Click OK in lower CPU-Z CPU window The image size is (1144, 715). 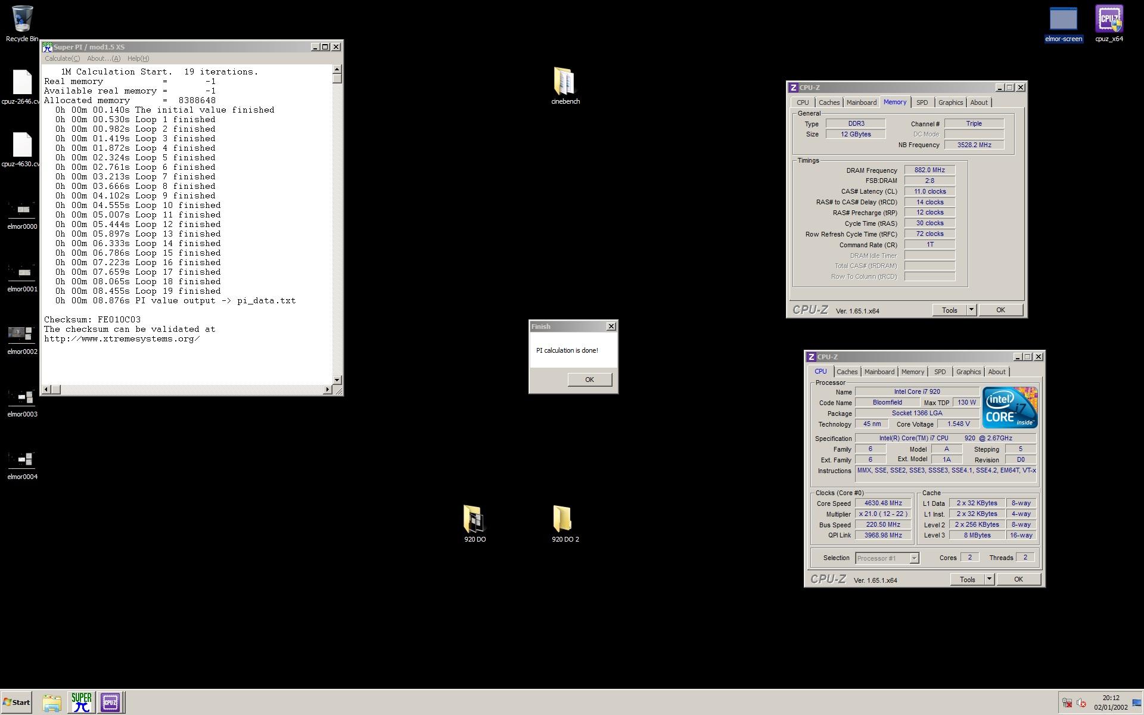[1018, 580]
